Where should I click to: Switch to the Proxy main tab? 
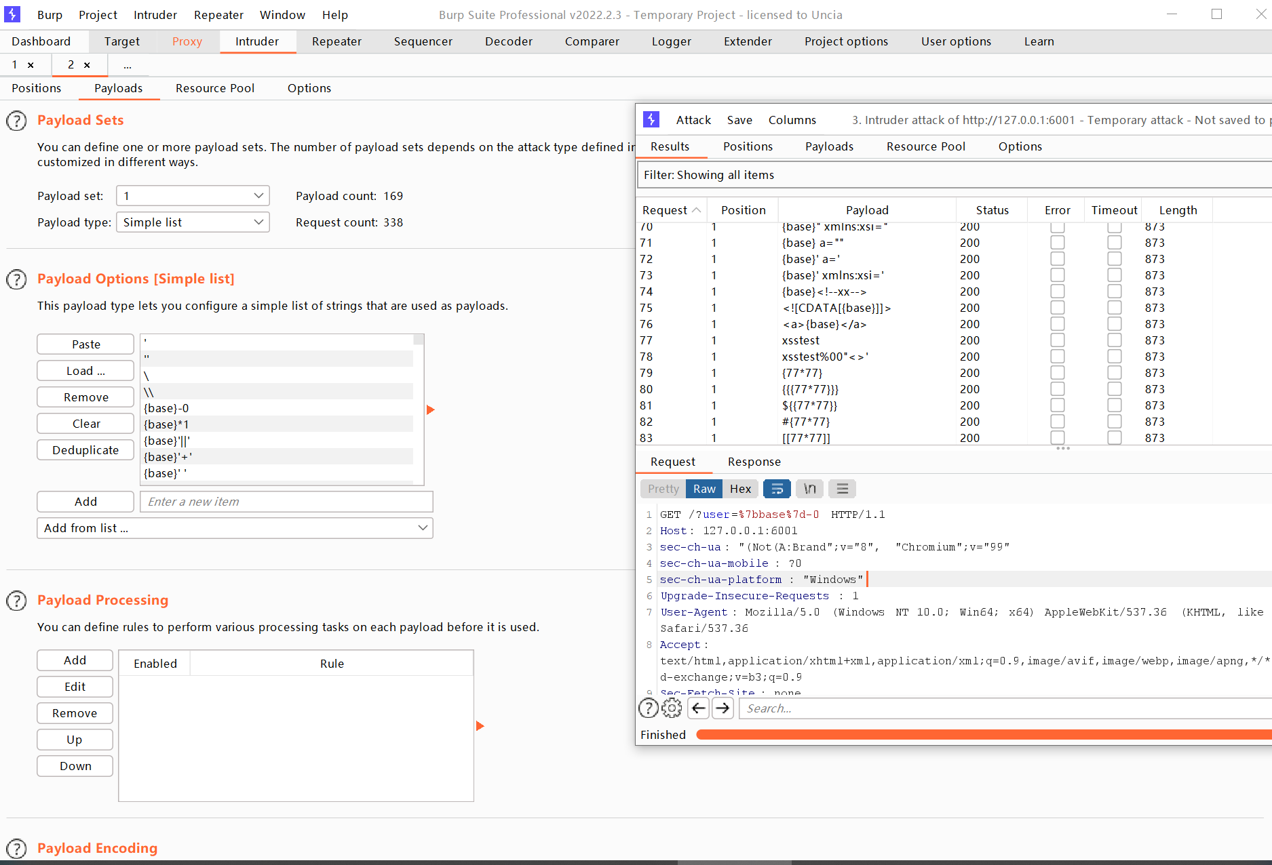pyautogui.click(x=187, y=41)
